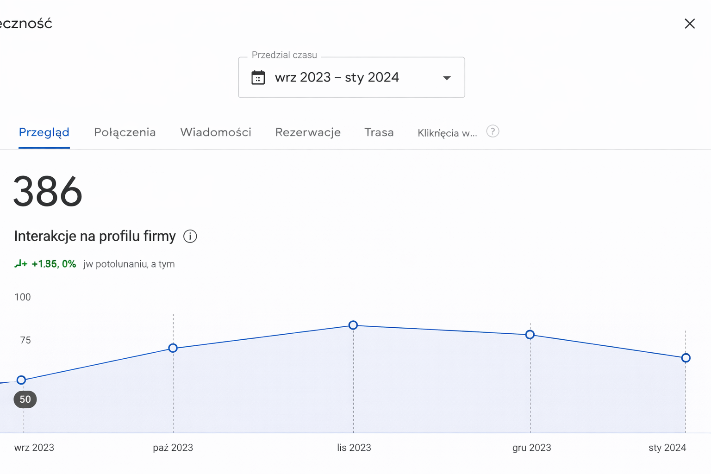Image resolution: width=711 pixels, height=474 pixels.
Task: Open the Połączenia tab
Action: coord(125,132)
